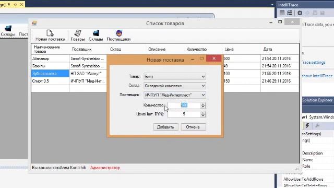This screenshot has width=334, height=188.
Task: Click the Новая поставка toolbar icon
Action: click(x=50, y=36)
